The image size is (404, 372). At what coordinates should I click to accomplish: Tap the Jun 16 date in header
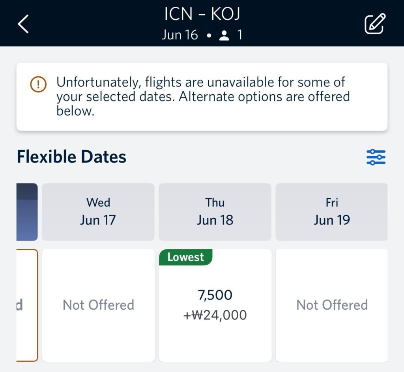[x=180, y=35]
